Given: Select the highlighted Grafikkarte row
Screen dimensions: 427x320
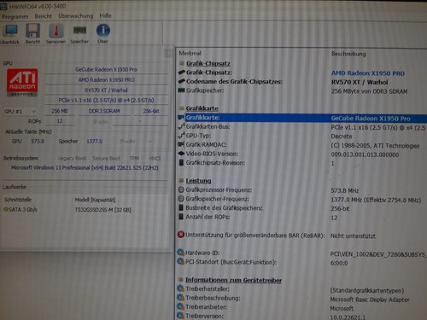Looking at the screenshot, I should 301,118.
